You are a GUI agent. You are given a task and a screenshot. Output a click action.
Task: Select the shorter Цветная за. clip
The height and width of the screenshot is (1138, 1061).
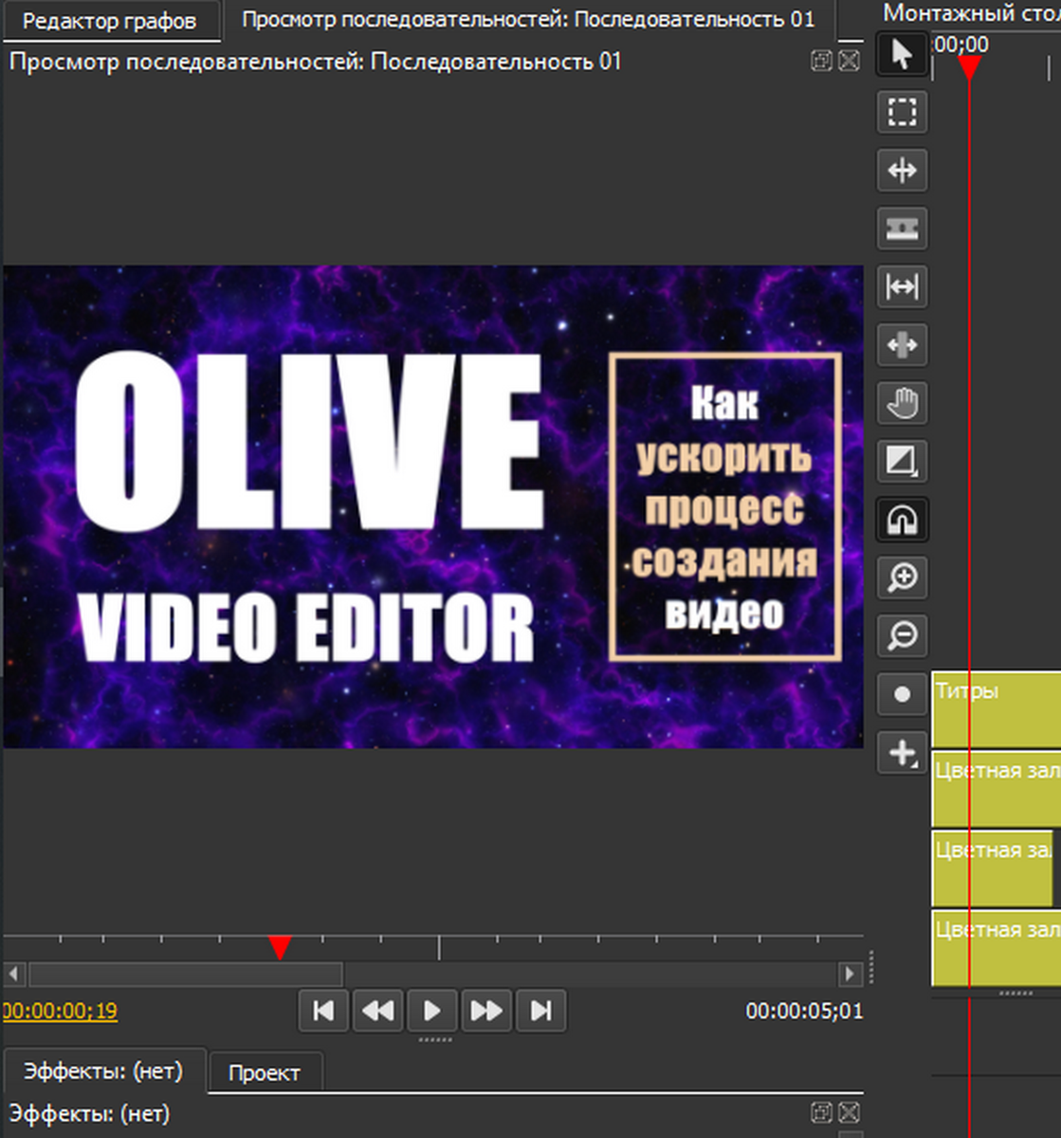point(993,868)
